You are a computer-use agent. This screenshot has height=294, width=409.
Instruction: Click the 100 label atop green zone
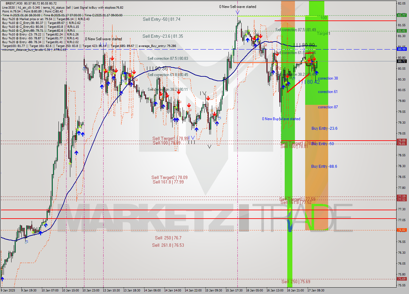[324, 18]
